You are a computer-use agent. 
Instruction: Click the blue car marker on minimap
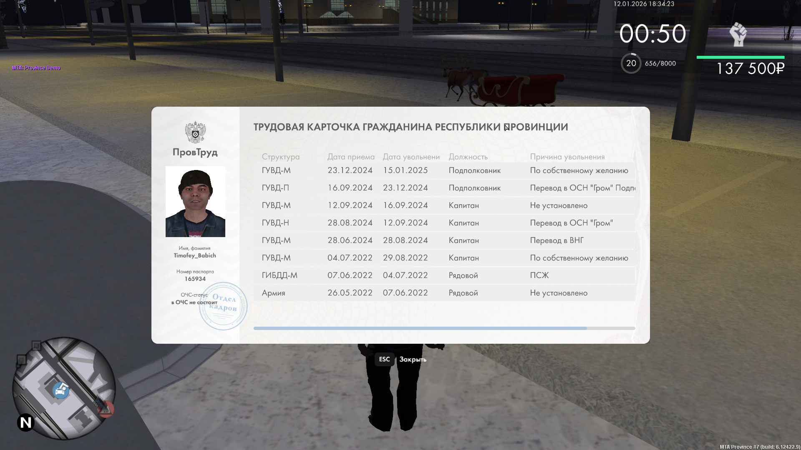click(61, 391)
